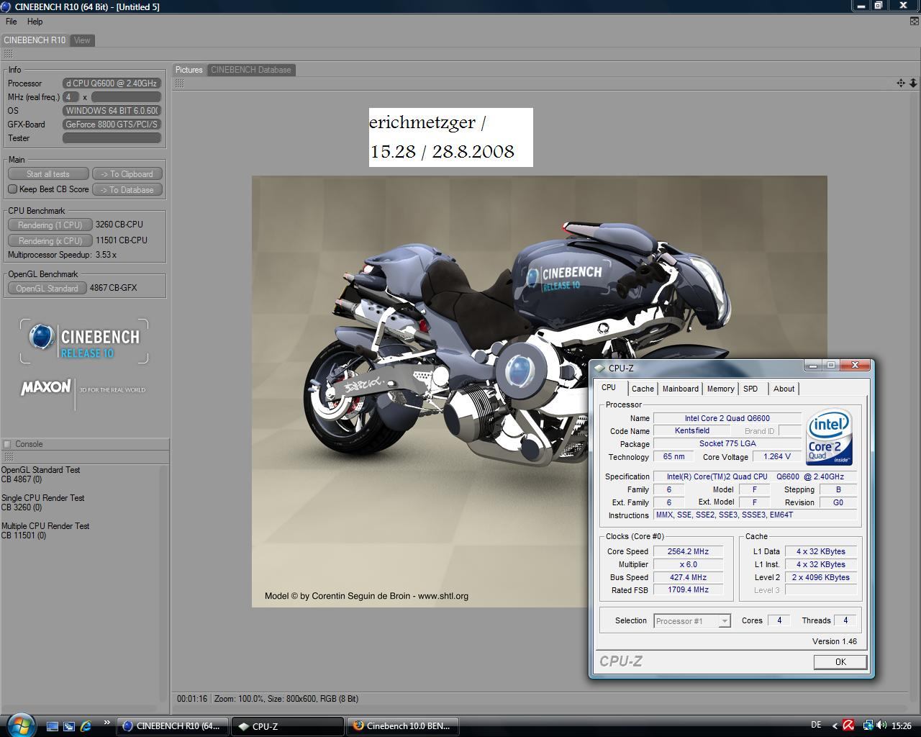Viewport: 921px width, 737px height.
Task: Click the menu bar layout icon
Action: [x=914, y=22]
